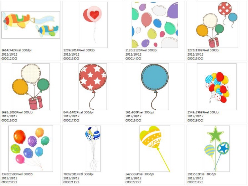Click the red yellow balloon bunch 000019.DCI
This screenshot has height=186, width=248.
(217, 87)
